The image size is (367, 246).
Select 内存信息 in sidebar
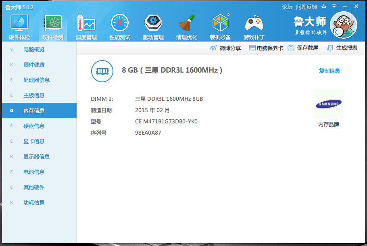click(x=40, y=110)
